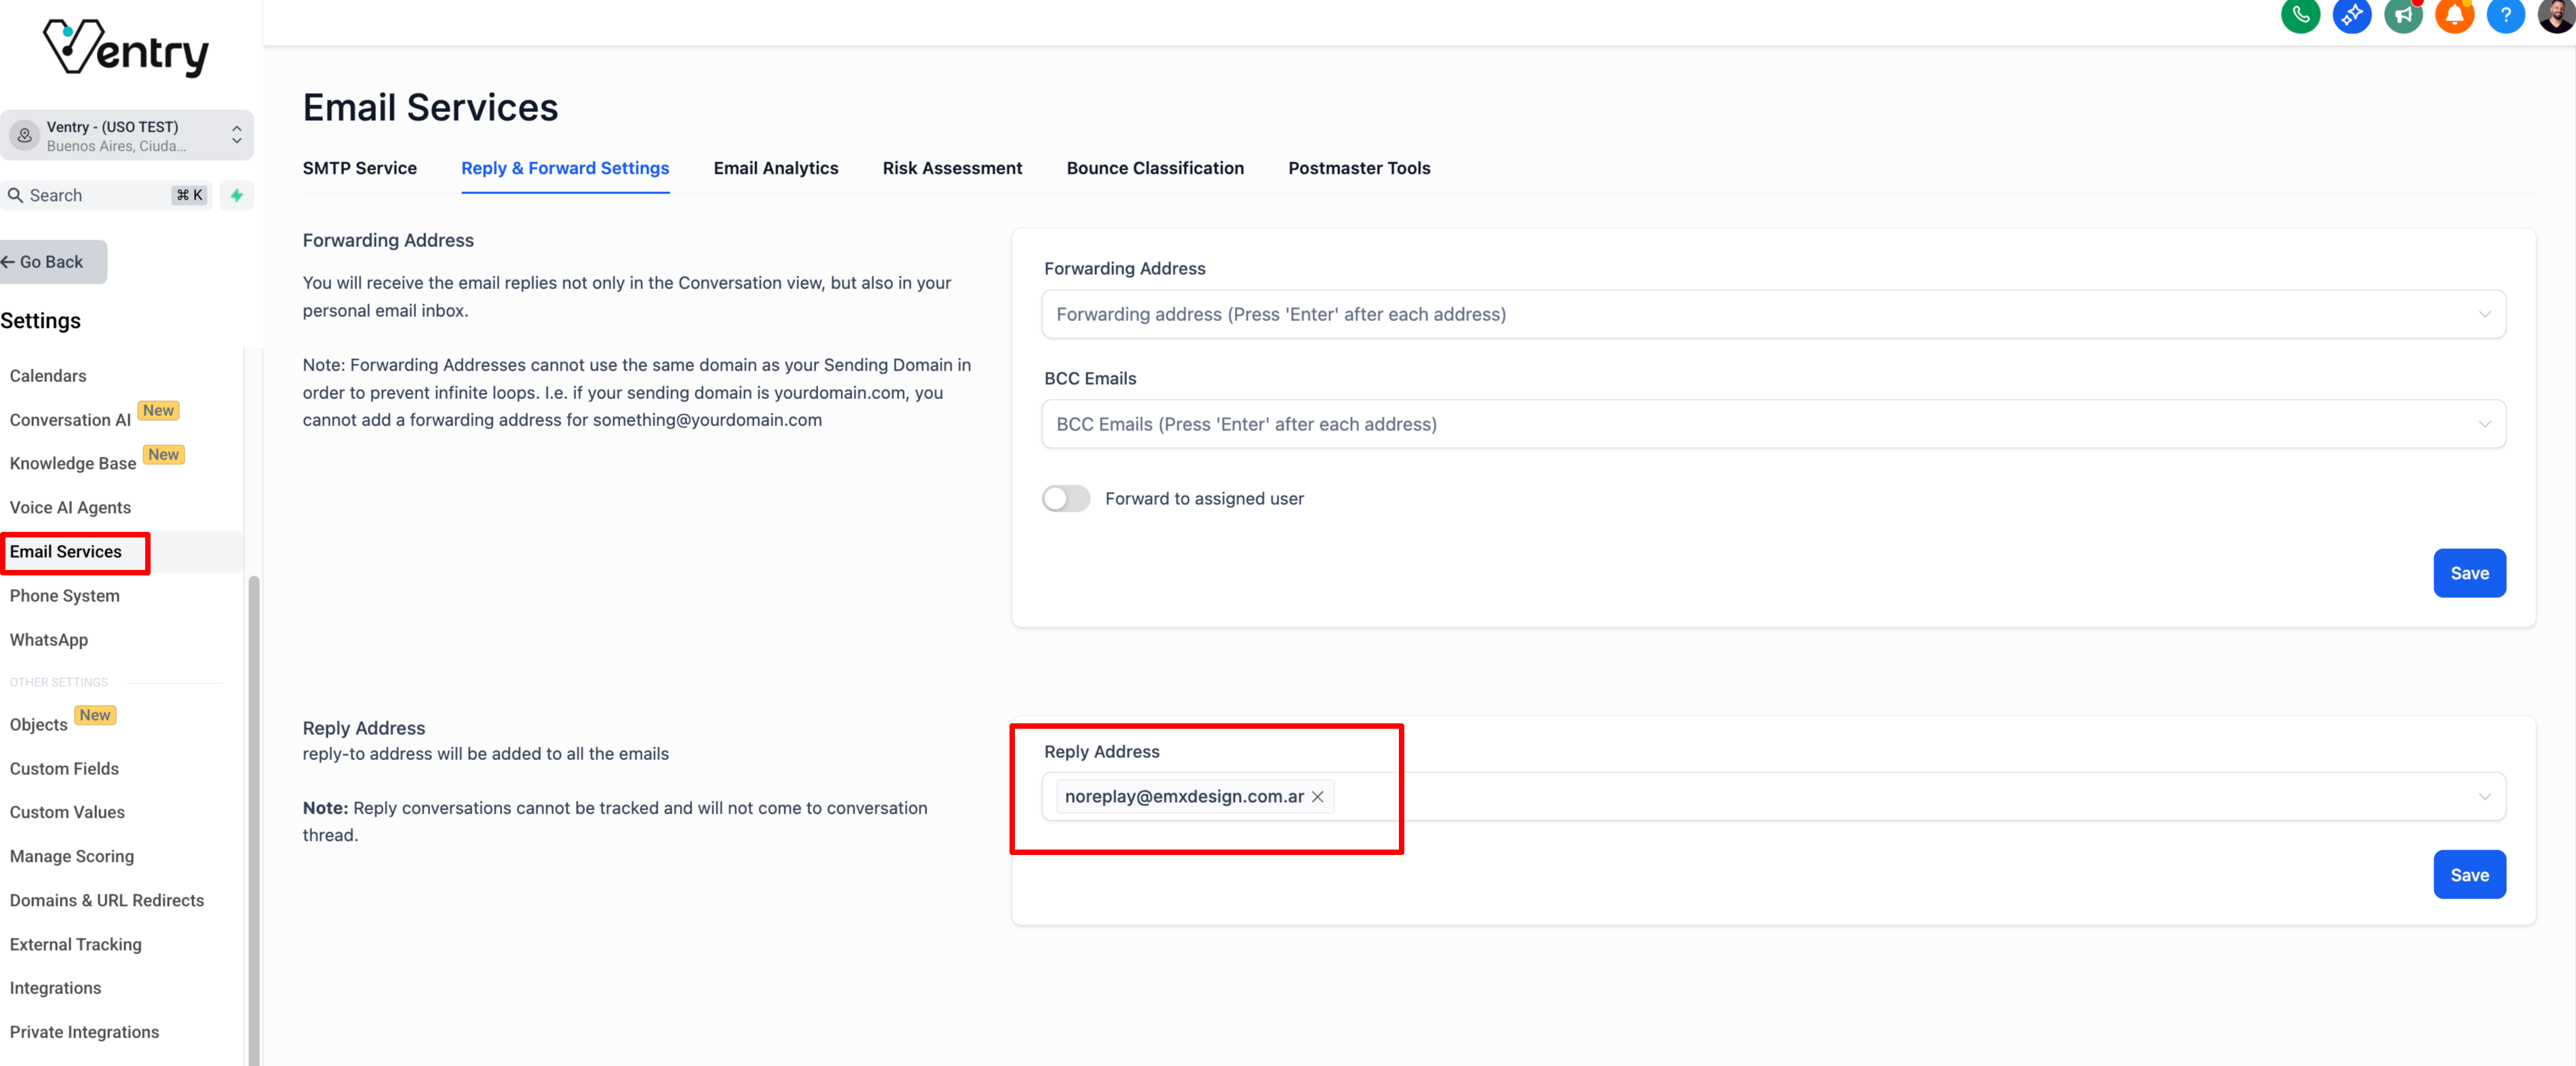Click the Go Back button

tap(52, 262)
